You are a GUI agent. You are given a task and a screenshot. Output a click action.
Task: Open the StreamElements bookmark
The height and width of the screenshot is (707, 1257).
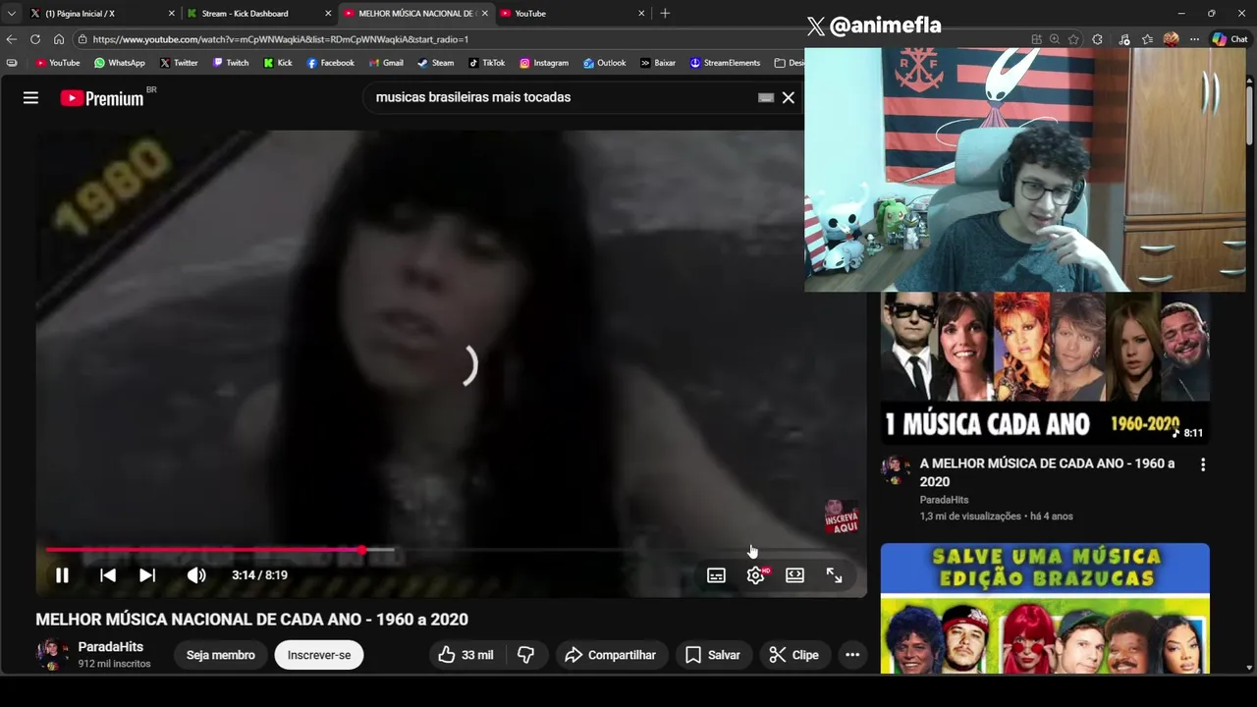725,63
